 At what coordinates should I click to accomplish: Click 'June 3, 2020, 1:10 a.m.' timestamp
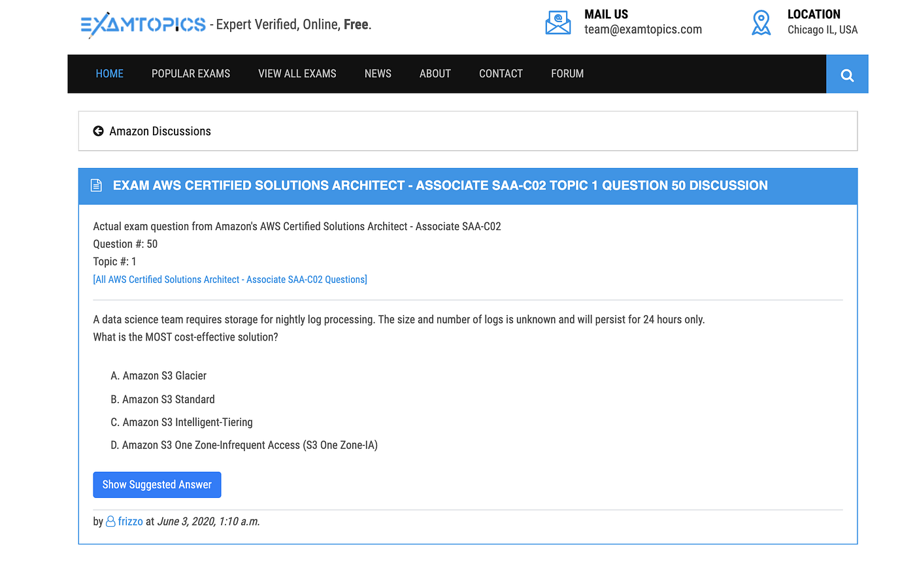[x=208, y=522]
